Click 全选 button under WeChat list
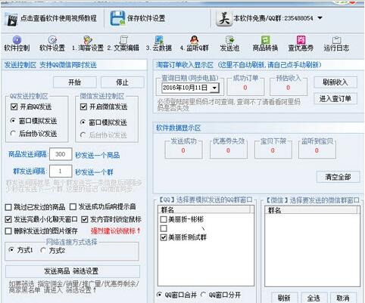 point(314,298)
